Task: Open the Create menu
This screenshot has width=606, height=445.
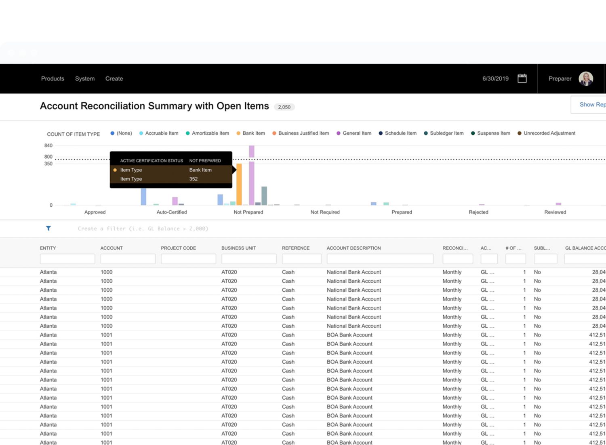Action: 114,79
